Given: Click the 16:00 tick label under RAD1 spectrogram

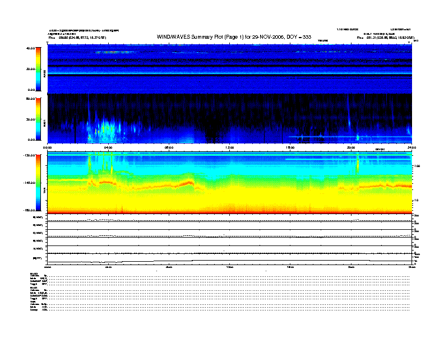Looking at the screenshot, I should (290, 147).
